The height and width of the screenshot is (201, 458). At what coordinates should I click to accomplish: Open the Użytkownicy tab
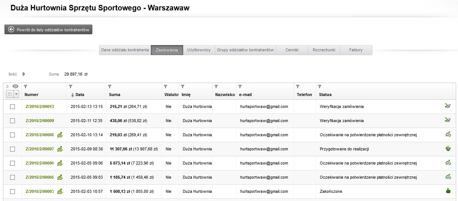pos(199,50)
